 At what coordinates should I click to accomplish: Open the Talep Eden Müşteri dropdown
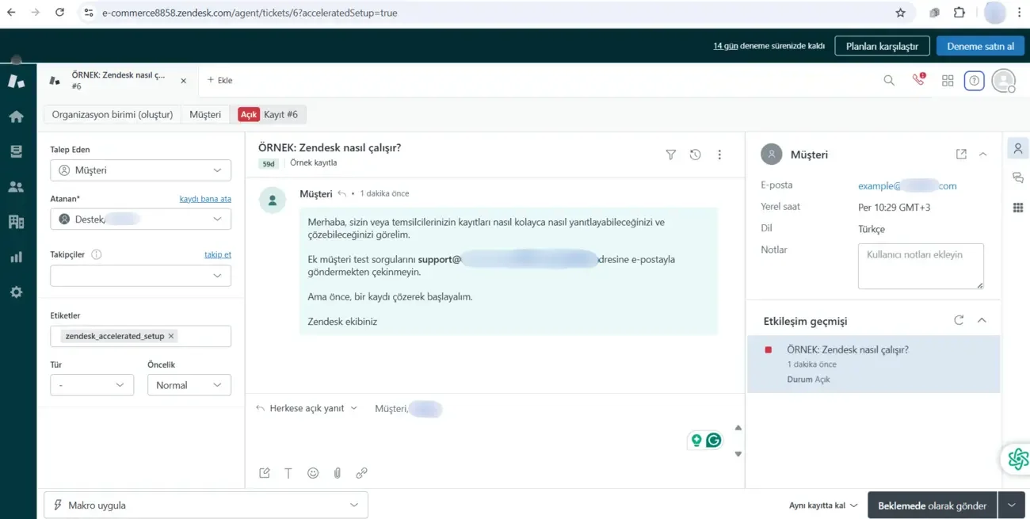click(141, 170)
